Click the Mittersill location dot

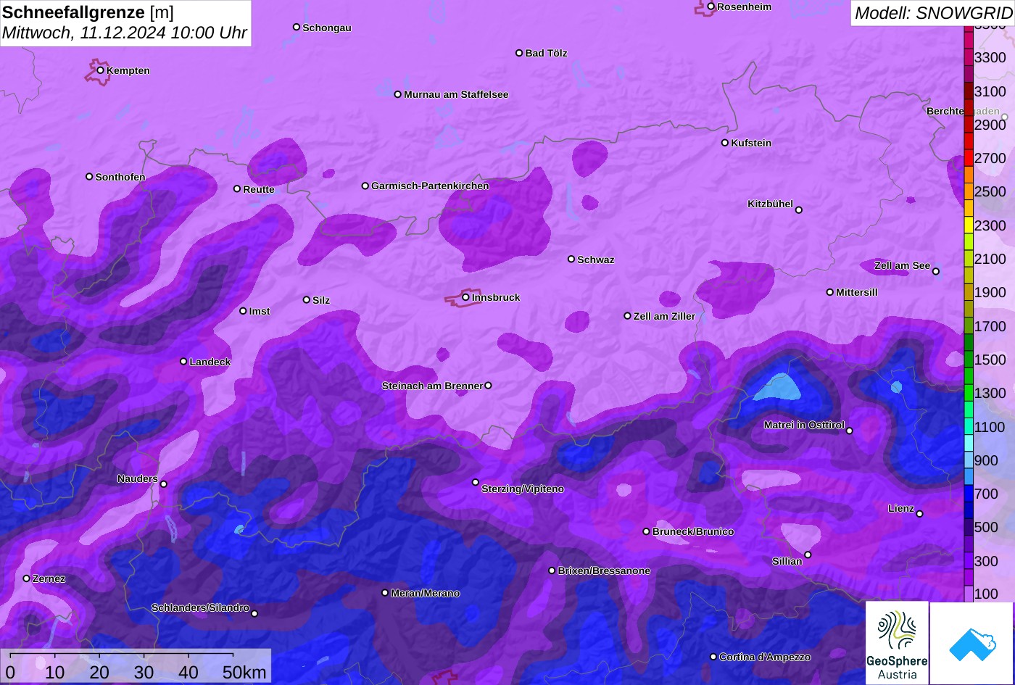[x=830, y=292]
